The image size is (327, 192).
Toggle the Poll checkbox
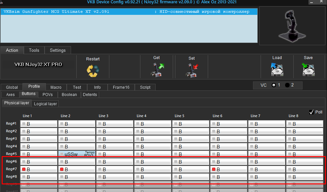[311, 112]
